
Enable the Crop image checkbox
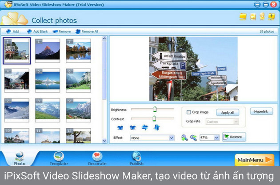pyautogui.click(x=188, y=112)
